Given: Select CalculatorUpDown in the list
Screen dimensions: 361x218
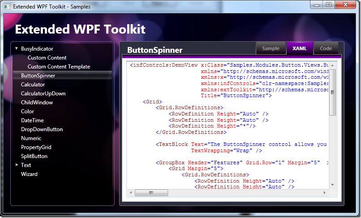Looking at the screenshot, I should [x=43, y=94].
